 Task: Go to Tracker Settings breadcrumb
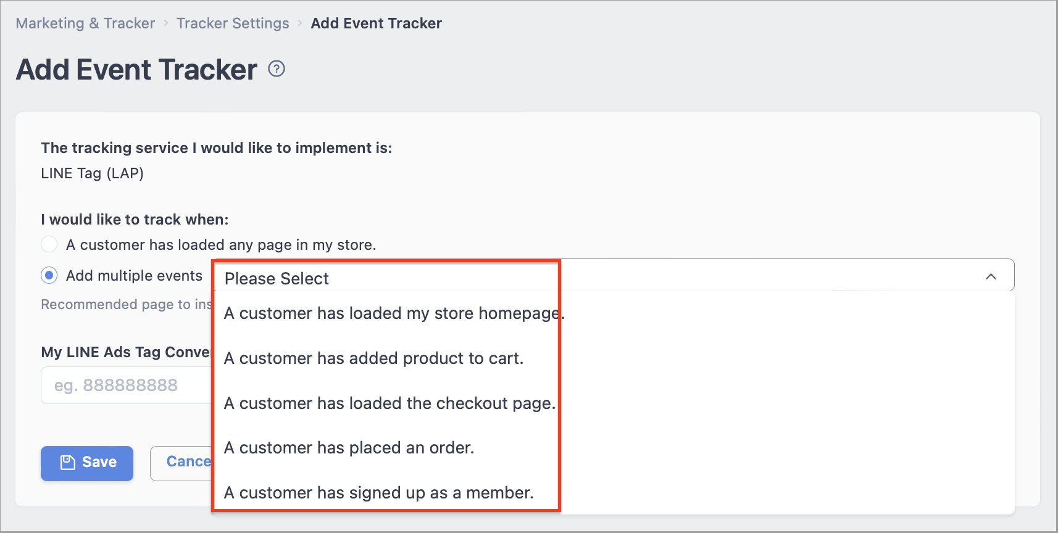coord(233,23)
